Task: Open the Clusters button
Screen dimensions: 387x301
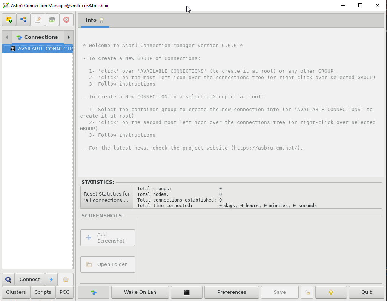Action: pyautogui.click(x=16, y=292)
